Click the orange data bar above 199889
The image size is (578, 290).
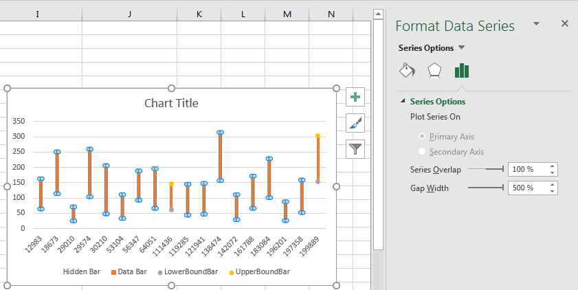[x=318, y=159]
